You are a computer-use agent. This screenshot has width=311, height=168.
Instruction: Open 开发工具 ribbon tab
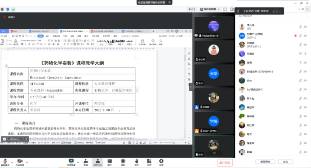pyautogui.click(x=95, y=36)
